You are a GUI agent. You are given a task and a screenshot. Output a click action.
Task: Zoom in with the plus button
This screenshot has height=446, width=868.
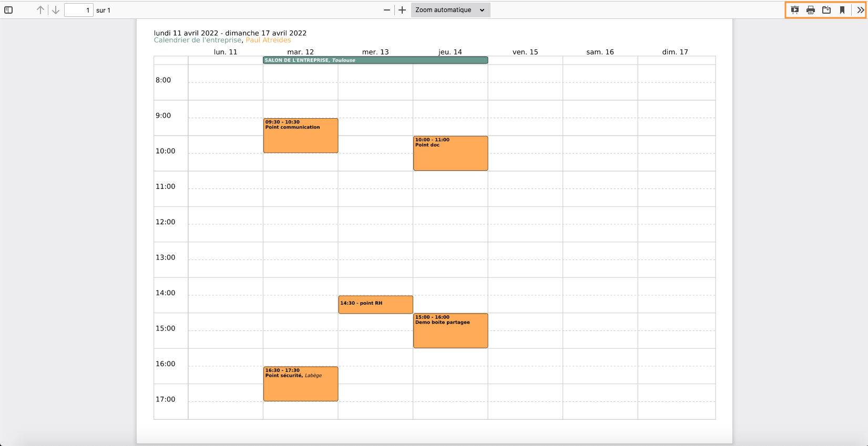point(402,10)
